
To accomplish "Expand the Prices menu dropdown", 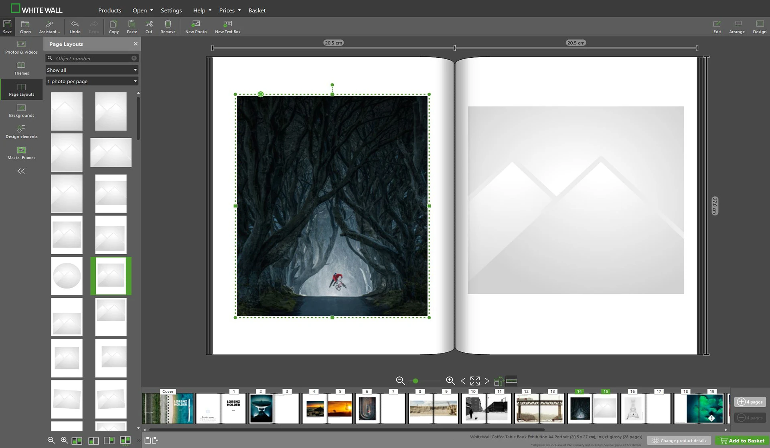I will [x=230, y=10].
